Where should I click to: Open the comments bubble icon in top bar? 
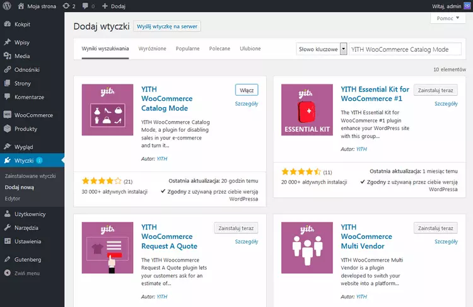pos(85,6)
